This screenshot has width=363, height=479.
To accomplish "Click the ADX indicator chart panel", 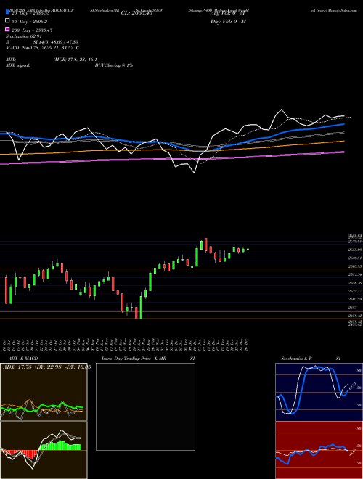I will (x=44, y=392).
